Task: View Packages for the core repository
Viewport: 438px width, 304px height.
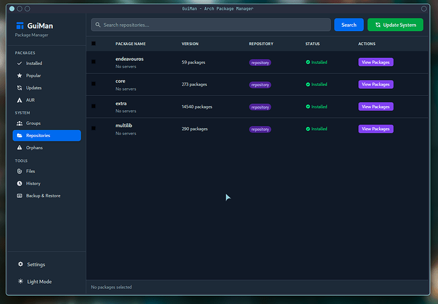Action: coord(376,84)
